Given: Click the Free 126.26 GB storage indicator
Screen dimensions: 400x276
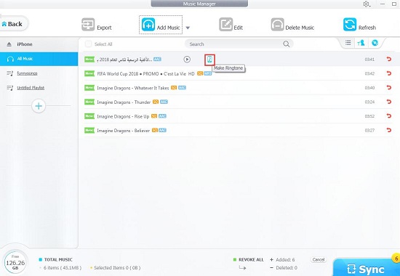Looking at the screenshot, I should pyautogui.click(x=15, y=262).
